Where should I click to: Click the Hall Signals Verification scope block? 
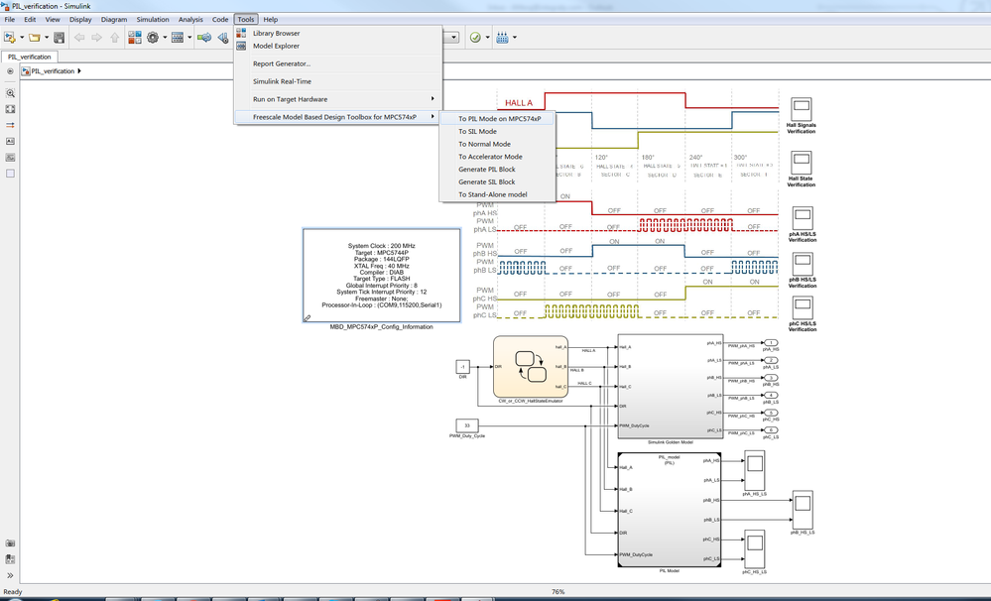pyautogui.click(x=801, y=107)
